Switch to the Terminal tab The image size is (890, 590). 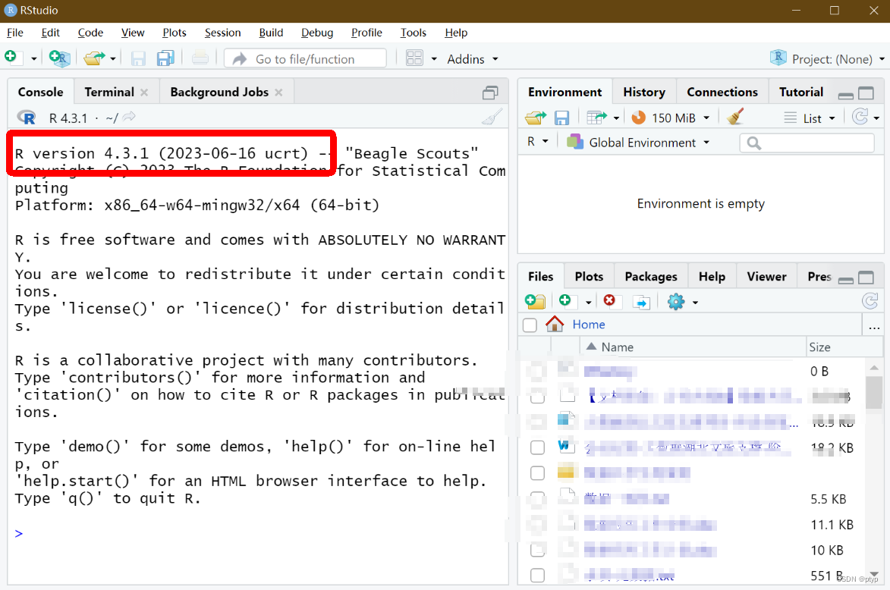(x=109, y=92)
